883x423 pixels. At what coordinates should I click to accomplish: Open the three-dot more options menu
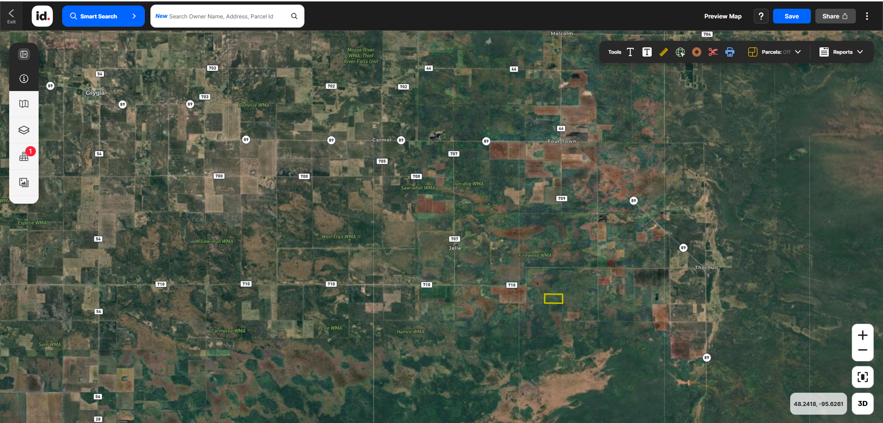(867, 16)
